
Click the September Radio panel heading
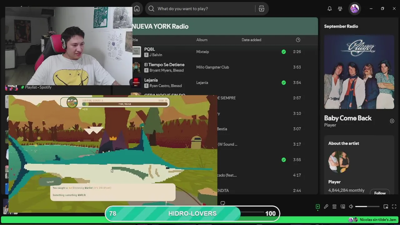point(341,26)
